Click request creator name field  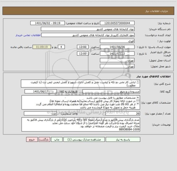coord(88,35)
